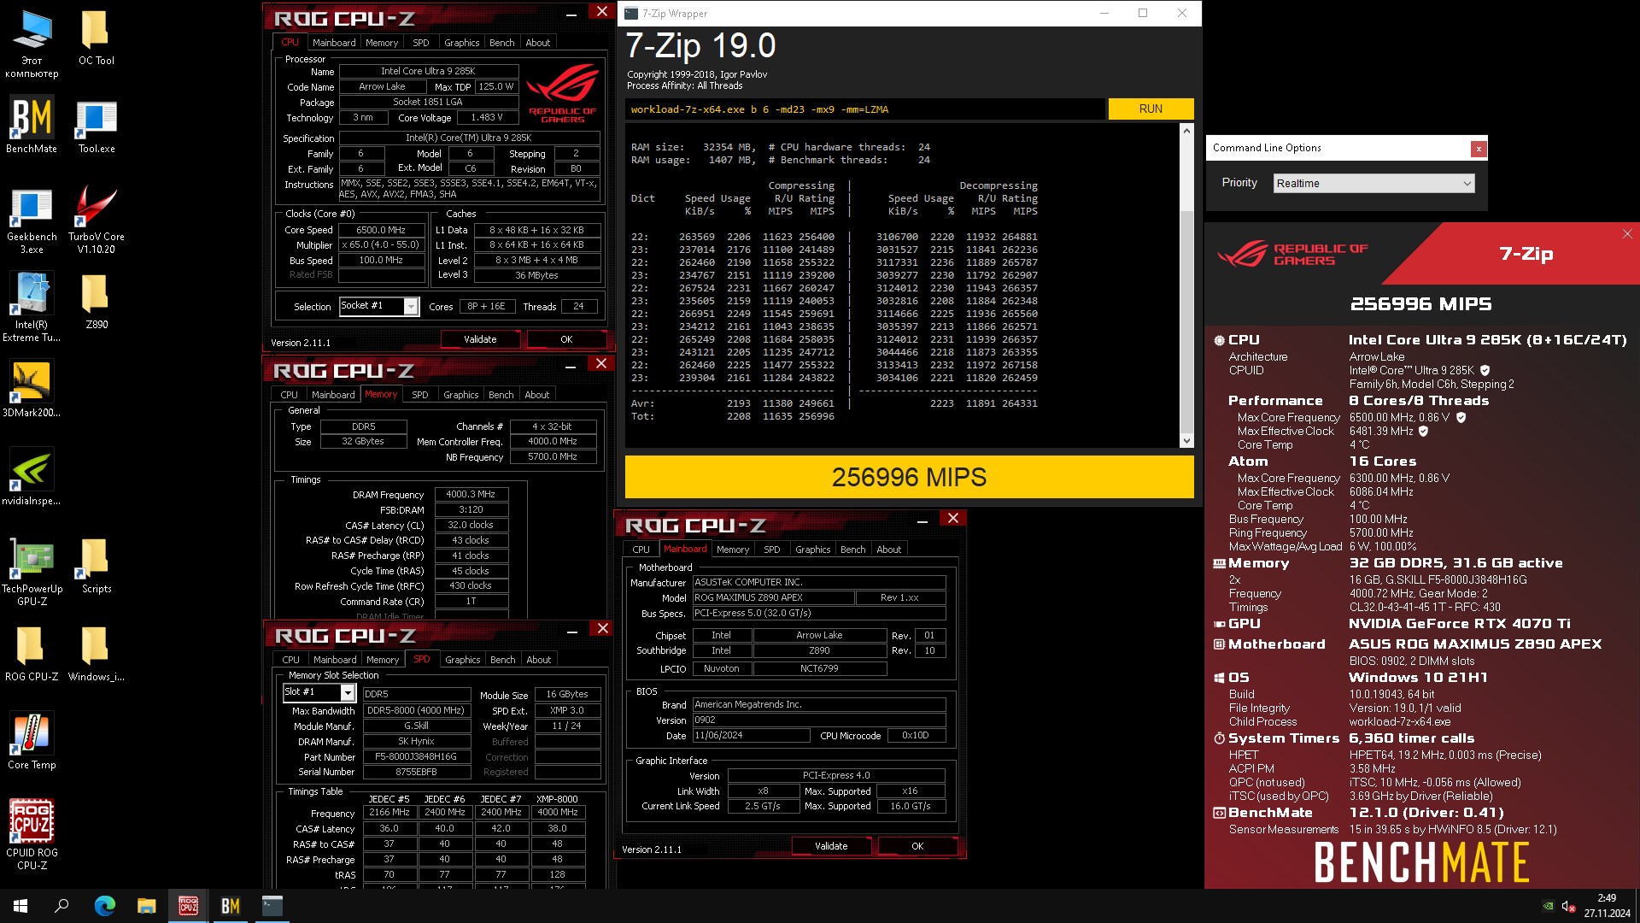The image size is (1640, 923).
Task: Open the computer desktop icon named Этот компьютер
Action: (32, 44)
